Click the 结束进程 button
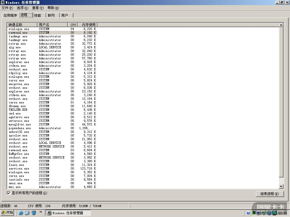The image size is (290, 217). [x=270, y=194]
